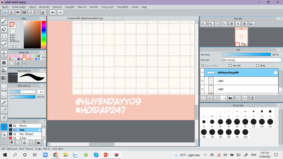Screen dimensions: 283x159
Task: Select the Text tool in the left toolbar
Action: pyautogui.click(x=4, y=127)
